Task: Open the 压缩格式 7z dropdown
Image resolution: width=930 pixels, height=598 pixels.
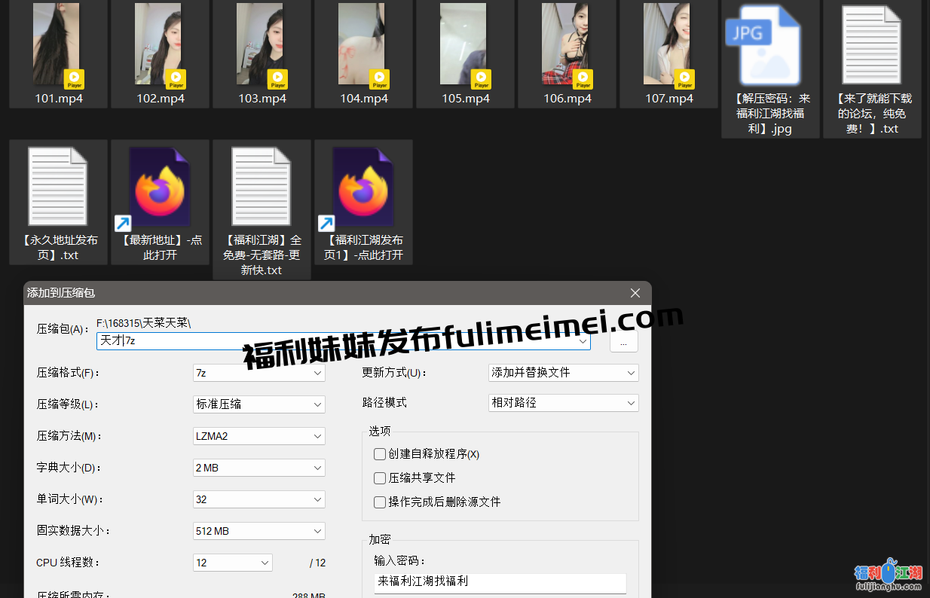Action: 259,372
